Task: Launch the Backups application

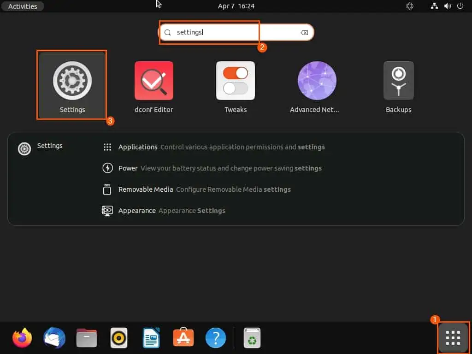Action: pyautogui.click(x=398, y=81)
